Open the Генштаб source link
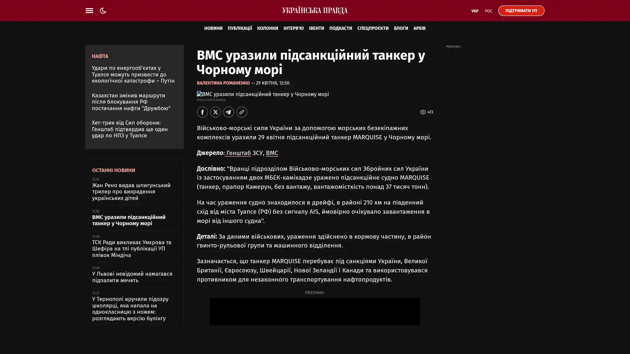 [x=238, y=153]
